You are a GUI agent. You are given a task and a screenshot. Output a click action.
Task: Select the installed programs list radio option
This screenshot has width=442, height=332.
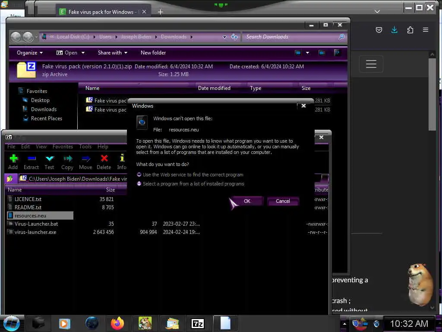139,184
